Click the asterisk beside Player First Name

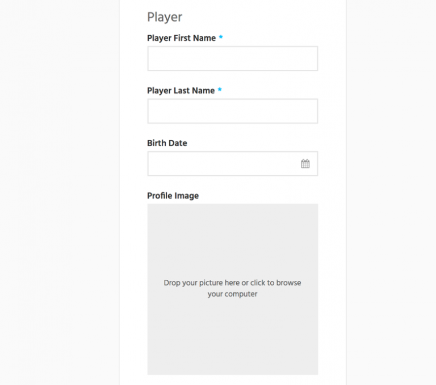221,38
